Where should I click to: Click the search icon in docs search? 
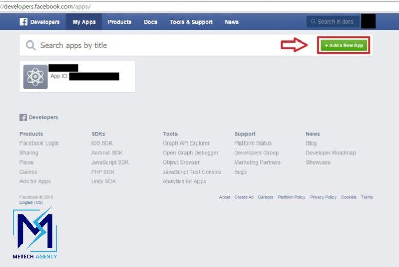point(313,22)
